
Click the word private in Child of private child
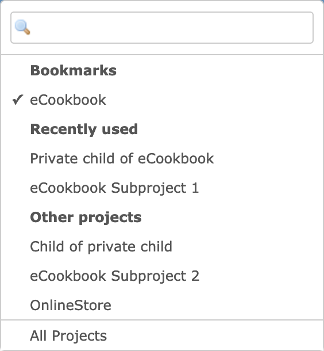pos(111,247)
